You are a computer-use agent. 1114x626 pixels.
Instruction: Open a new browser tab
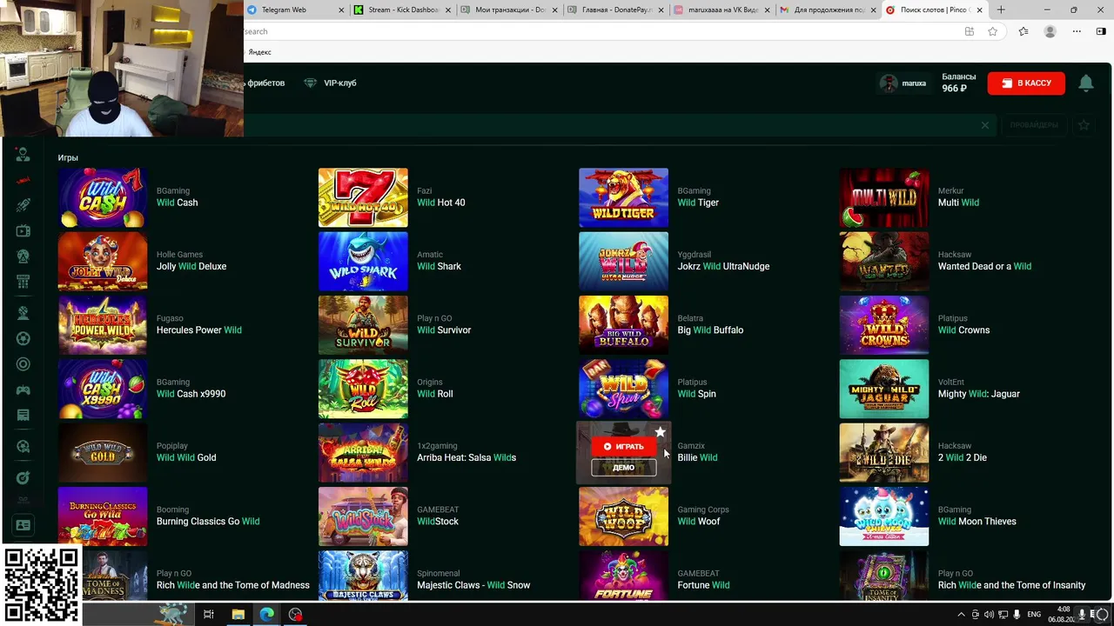pyautogui.click(x=1001, y=10)
